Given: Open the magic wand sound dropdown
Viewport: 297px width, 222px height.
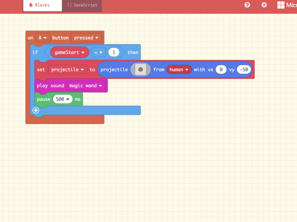Looking at the screenshot, I should click(86, 86).
